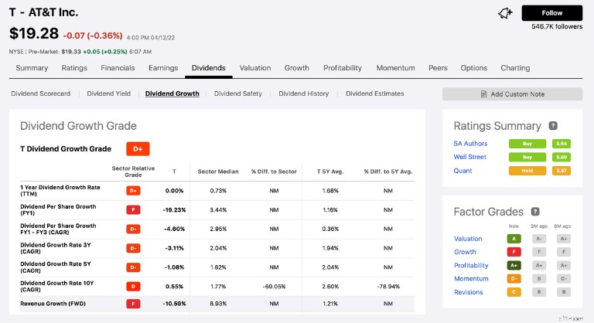
Task: Click grade badge for 1 Year Dividend Growth Rate
Action: pos(133,190)
